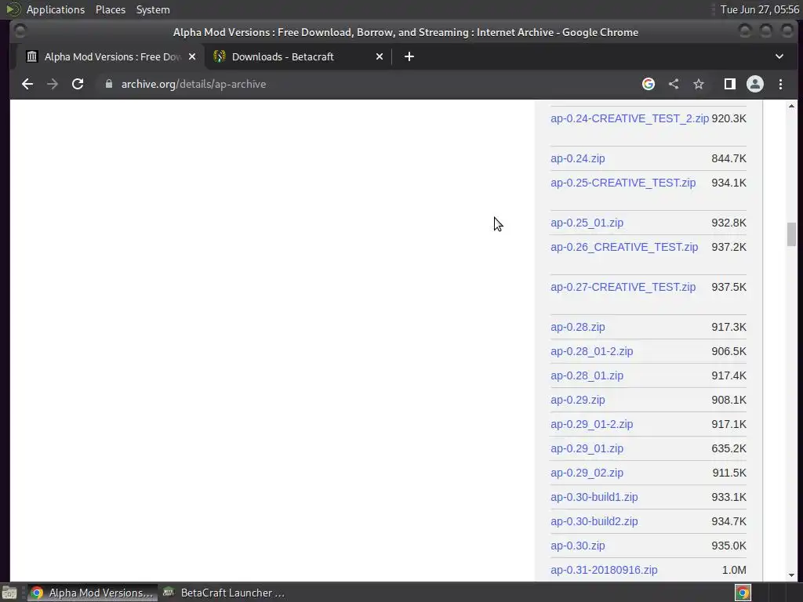Download ap-0.25_01.zip

(x=587, y=223)
